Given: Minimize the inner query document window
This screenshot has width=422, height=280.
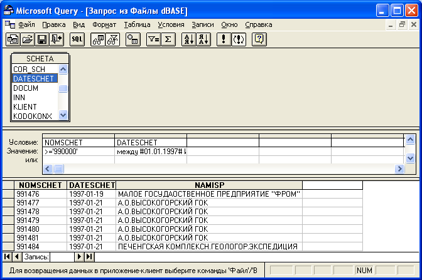Looking at the screenshot, I should click(391, 24).
